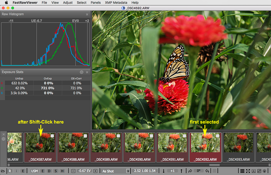271x175 pixels.
Task: Enter fullscreen mode via the expand arrows icon
Action: 248,171
